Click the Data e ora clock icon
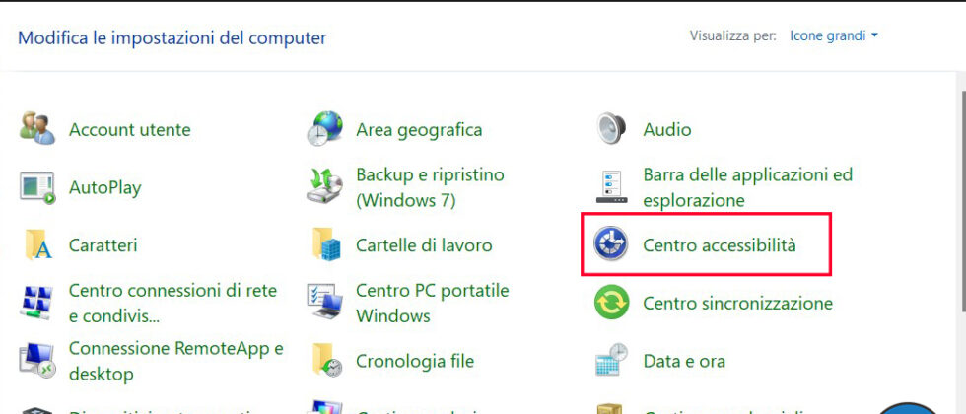 coord(612,362)
